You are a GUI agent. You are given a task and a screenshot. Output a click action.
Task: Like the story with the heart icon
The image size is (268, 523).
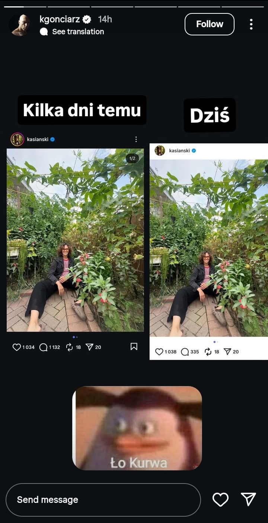pos(220,500)
